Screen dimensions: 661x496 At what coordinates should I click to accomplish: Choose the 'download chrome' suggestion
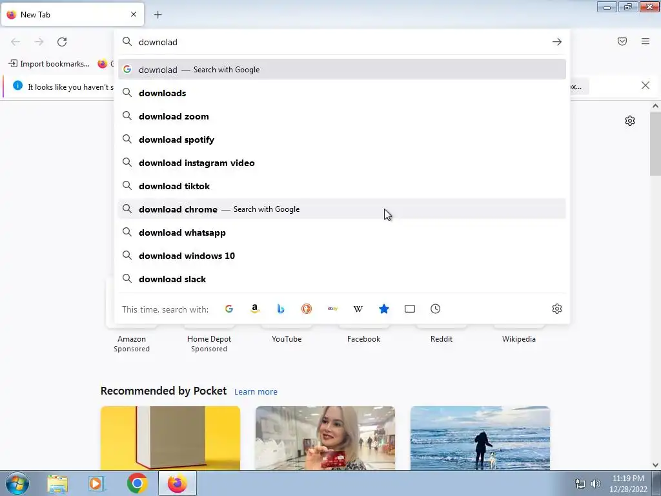342,209
